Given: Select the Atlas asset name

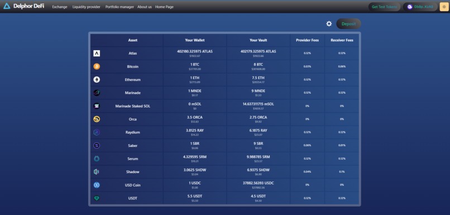Looking at the screenshot, I should coord(132,54).
